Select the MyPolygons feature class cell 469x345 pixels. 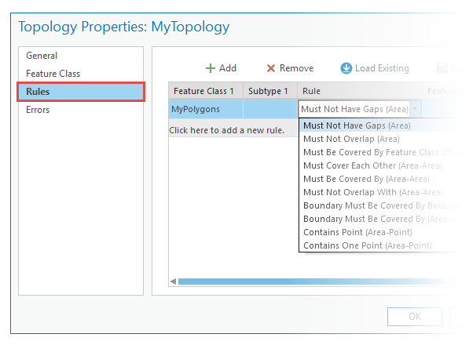tap(206, 109)
